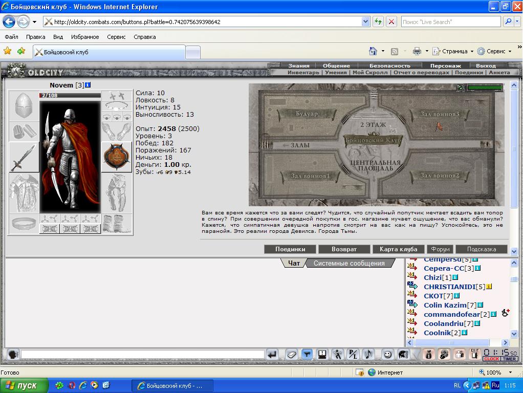
Task: Send private message to Colin Kazim via envelope icon
Action: coord(412,304)
